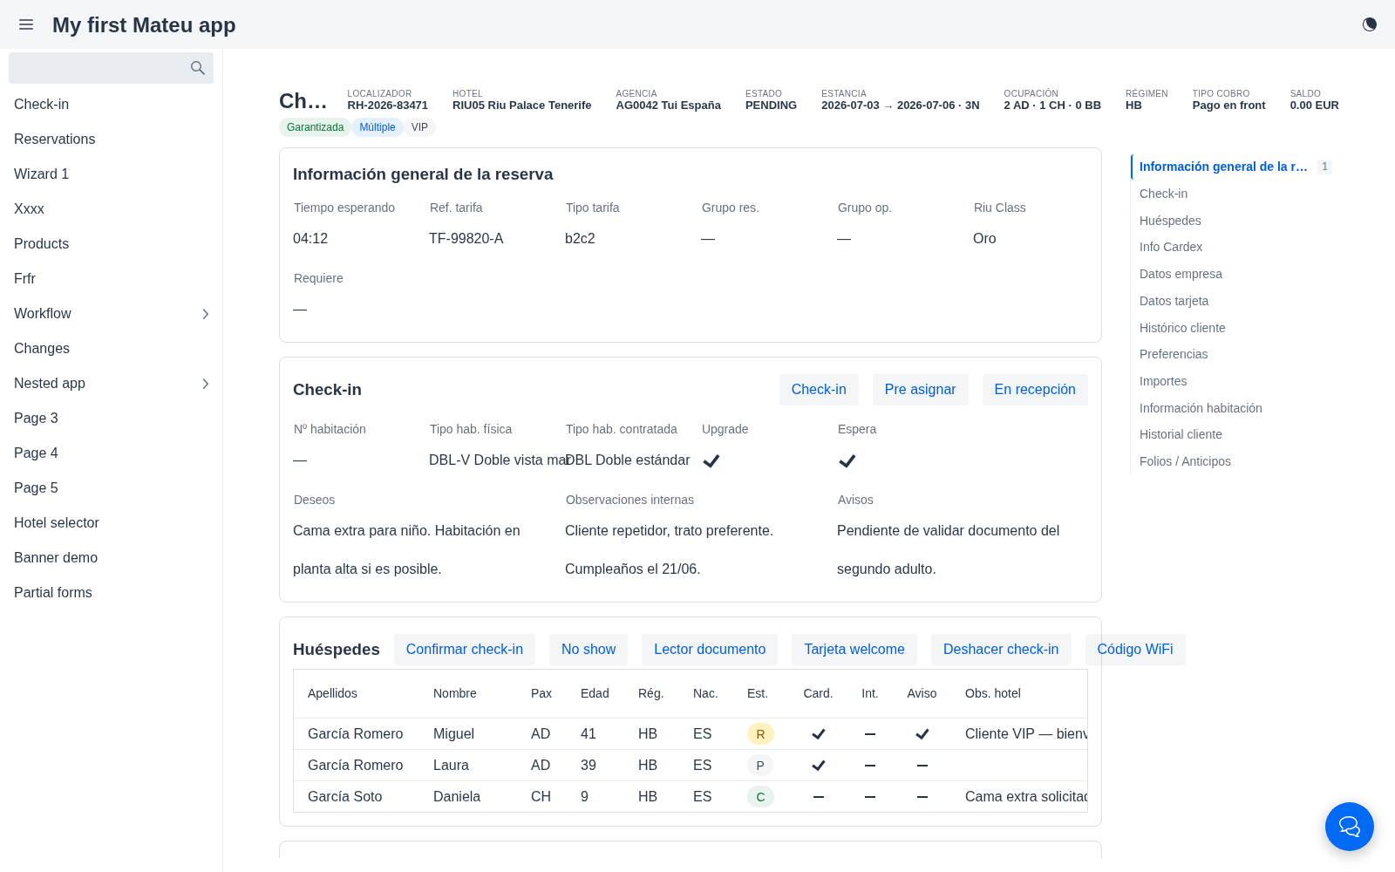
Task: Jump to Importes section
Action: click(x=1163, y=381)
